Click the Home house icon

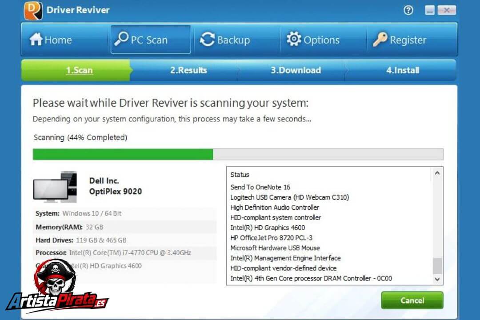click(x=36, y=39)
